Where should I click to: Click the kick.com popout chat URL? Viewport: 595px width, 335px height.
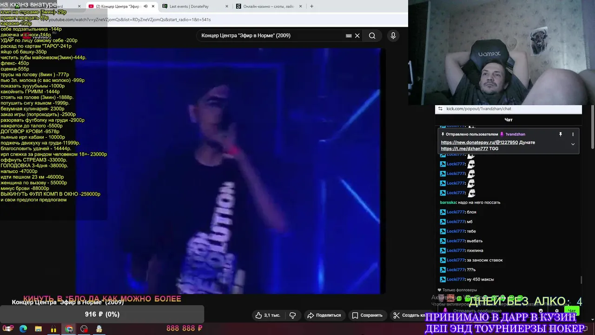tap(479, 109)
